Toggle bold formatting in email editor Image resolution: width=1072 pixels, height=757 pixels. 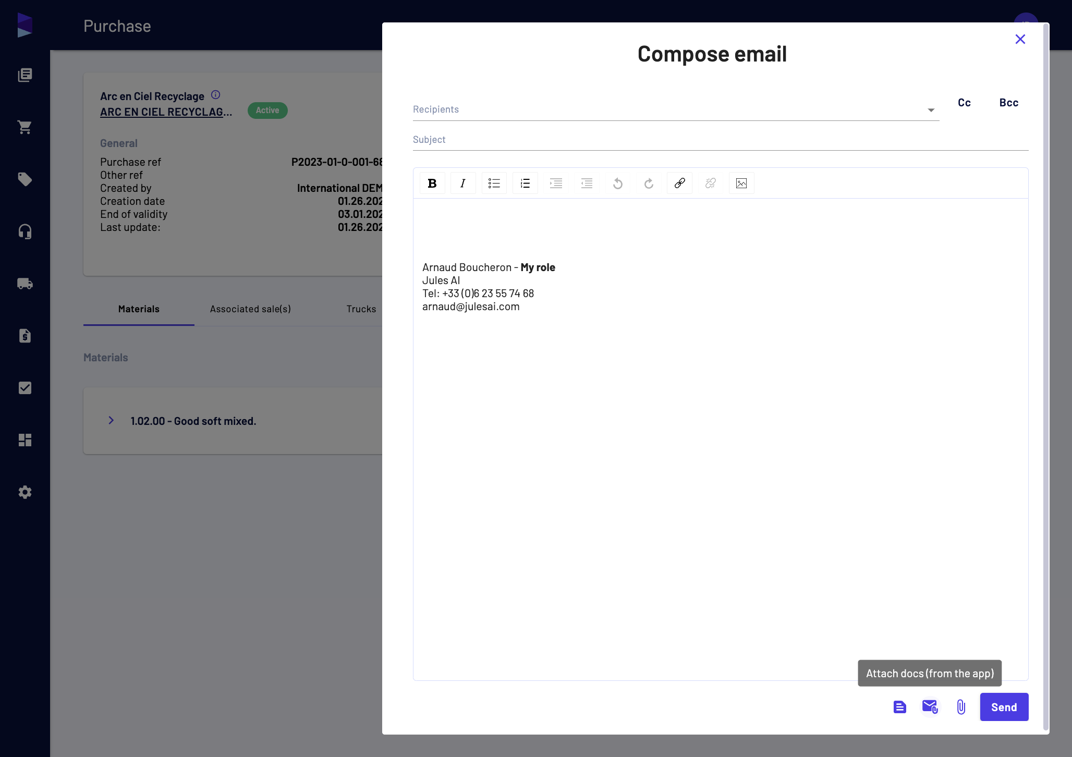point(432,183)
